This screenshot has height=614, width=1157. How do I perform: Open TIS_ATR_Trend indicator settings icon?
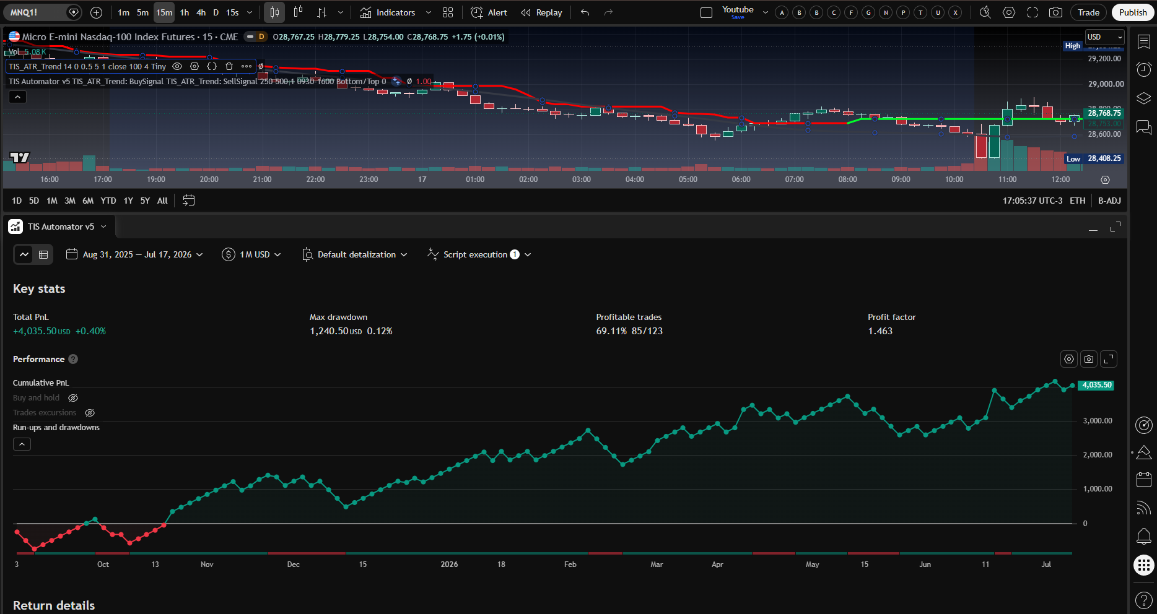(194, 66)
